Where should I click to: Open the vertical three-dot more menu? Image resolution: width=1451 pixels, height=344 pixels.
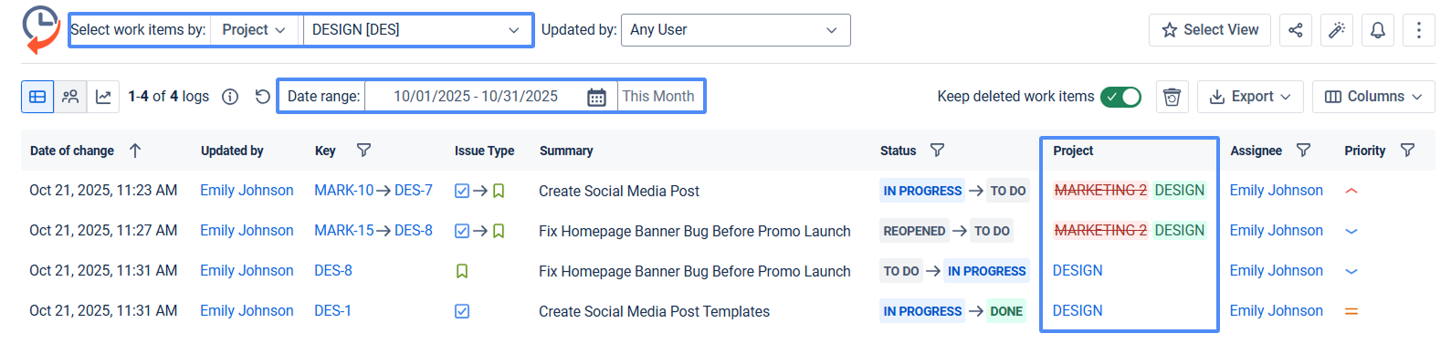coord(1419,30)
